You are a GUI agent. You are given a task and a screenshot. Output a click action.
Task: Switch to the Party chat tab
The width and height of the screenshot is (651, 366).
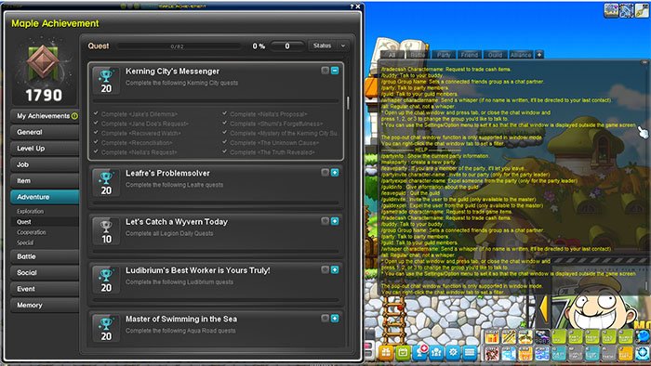coord(444,55)
